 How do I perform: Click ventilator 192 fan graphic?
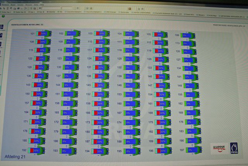[x=40, y=150]
